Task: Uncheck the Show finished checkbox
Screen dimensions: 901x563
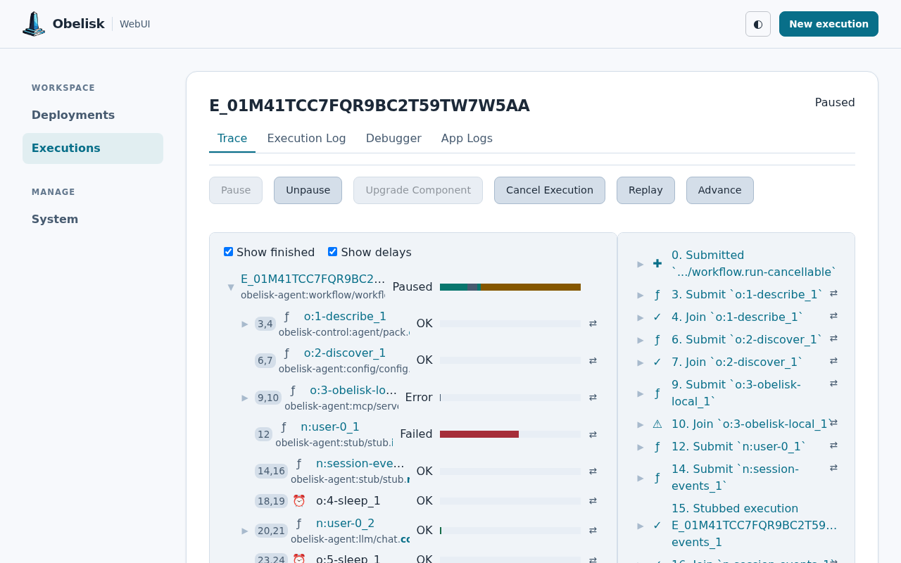Action: tap(228, 252)
